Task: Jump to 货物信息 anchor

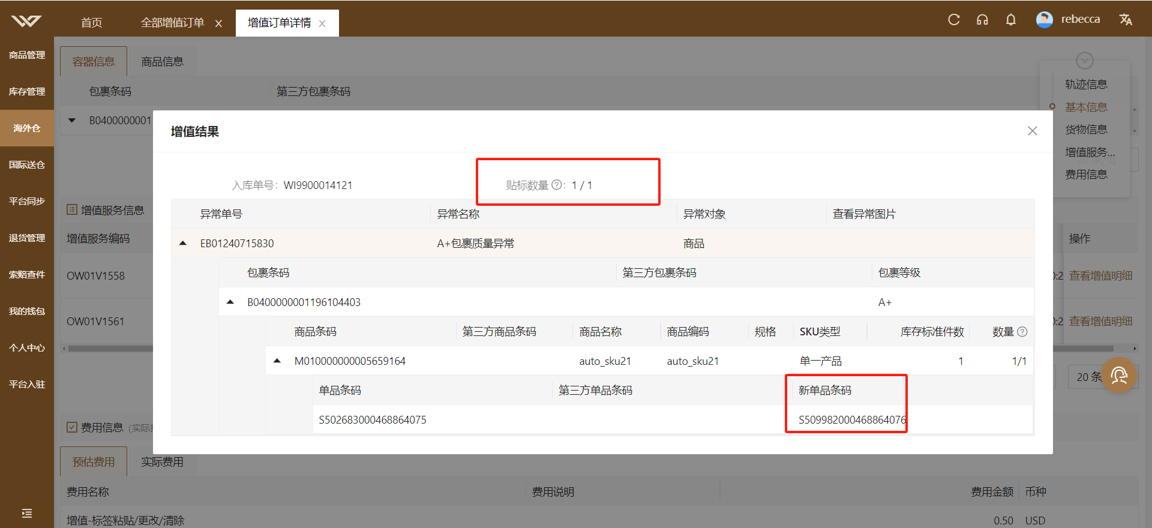Action: click(x=1086, y=129)
